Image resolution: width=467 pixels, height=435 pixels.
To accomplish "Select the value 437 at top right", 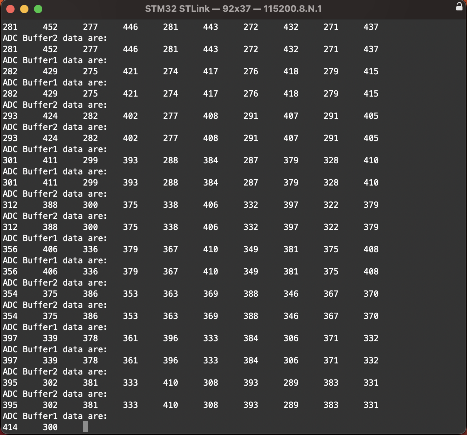I will (371, 27).
